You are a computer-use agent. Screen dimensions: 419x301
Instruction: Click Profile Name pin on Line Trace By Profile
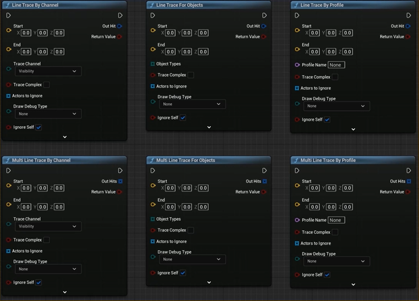click(297, 65)
